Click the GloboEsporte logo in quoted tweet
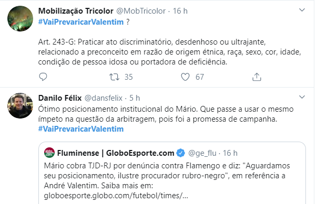 49,153
